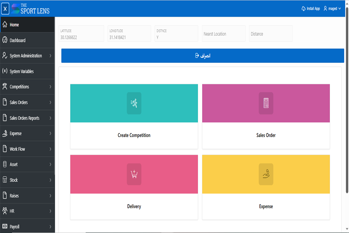This screenshot has width=349, height=233.
Task: Click the Dashboard gauge icon in sidebar
Action: [x=5, y=40]
